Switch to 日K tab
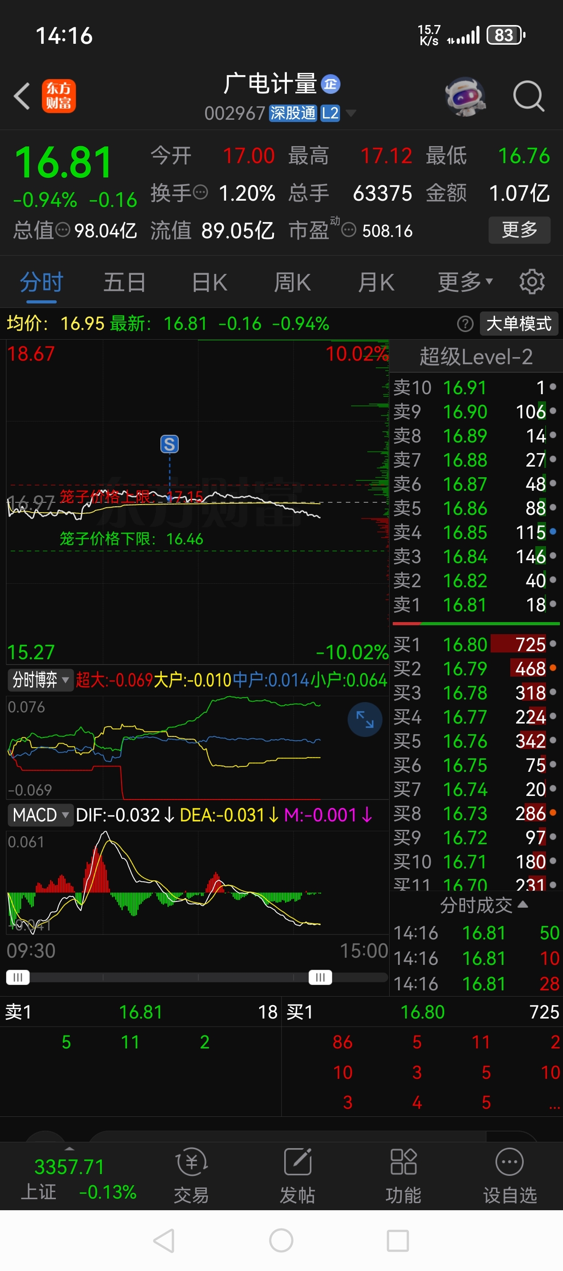This screenshot has width=563, height=1271. (209, 283)
